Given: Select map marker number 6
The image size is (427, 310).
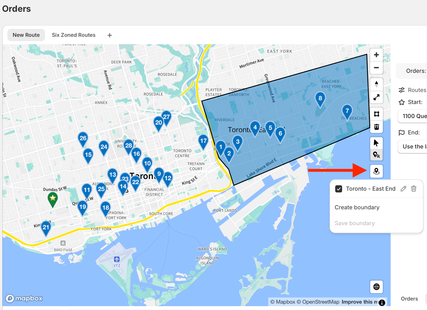Looking at the screenshot, I should pos(280,135).
